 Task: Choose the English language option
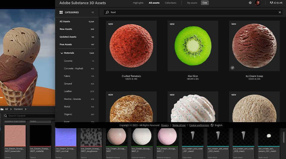[x=218, y=125]
